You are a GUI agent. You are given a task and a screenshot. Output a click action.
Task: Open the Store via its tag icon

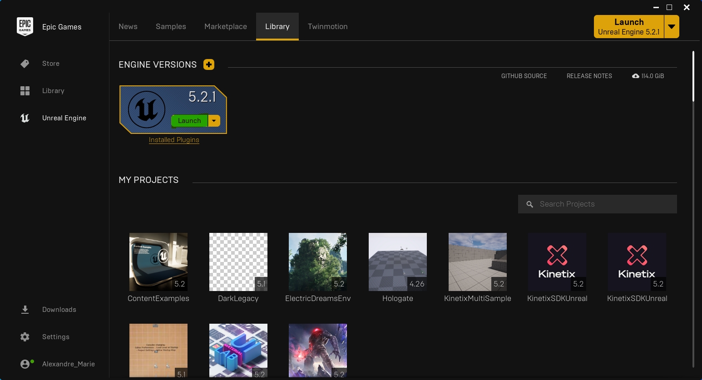(x=25, y=64)
